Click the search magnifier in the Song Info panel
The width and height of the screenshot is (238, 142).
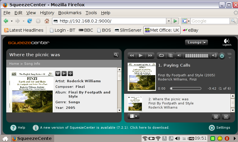click(x=116, y=55)
